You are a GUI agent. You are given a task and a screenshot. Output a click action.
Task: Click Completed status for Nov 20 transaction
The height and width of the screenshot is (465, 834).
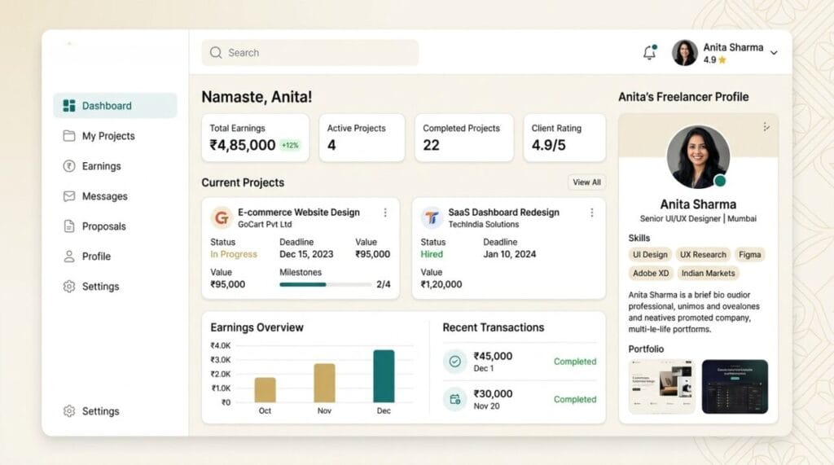coord(575,399)
